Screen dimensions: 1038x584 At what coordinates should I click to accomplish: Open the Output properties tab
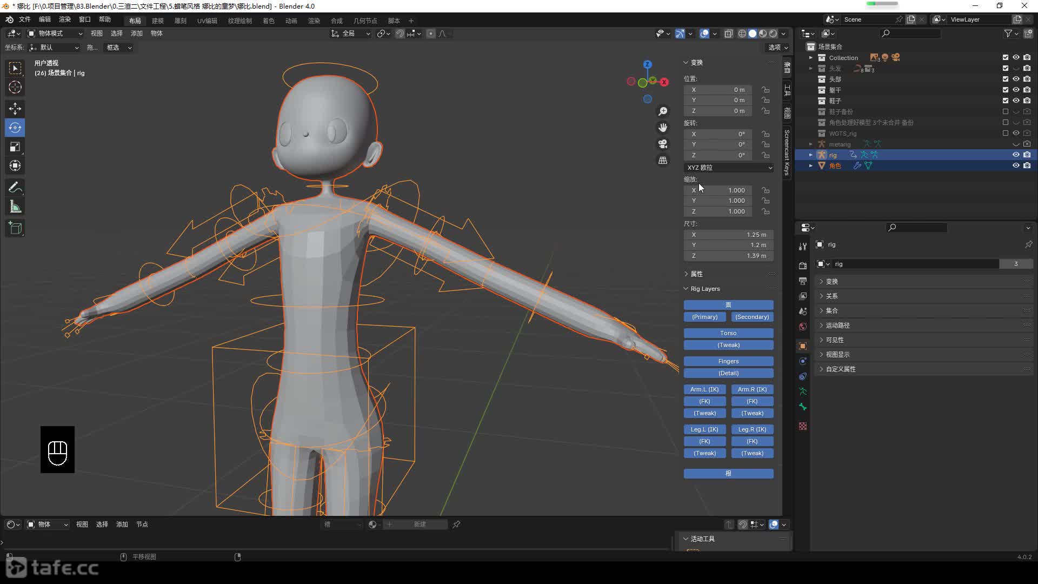[x=803, y=281]
